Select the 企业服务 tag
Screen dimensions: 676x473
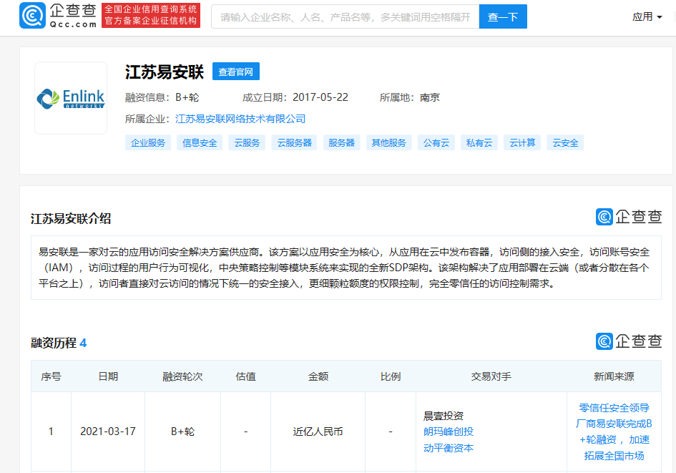pos(148,142)
